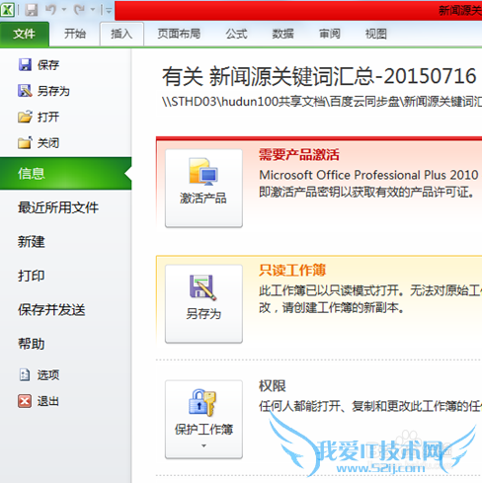
Task: Click the 另存为 icon in left sidebar
Action: pyautogui.click(x=25, y=91)
